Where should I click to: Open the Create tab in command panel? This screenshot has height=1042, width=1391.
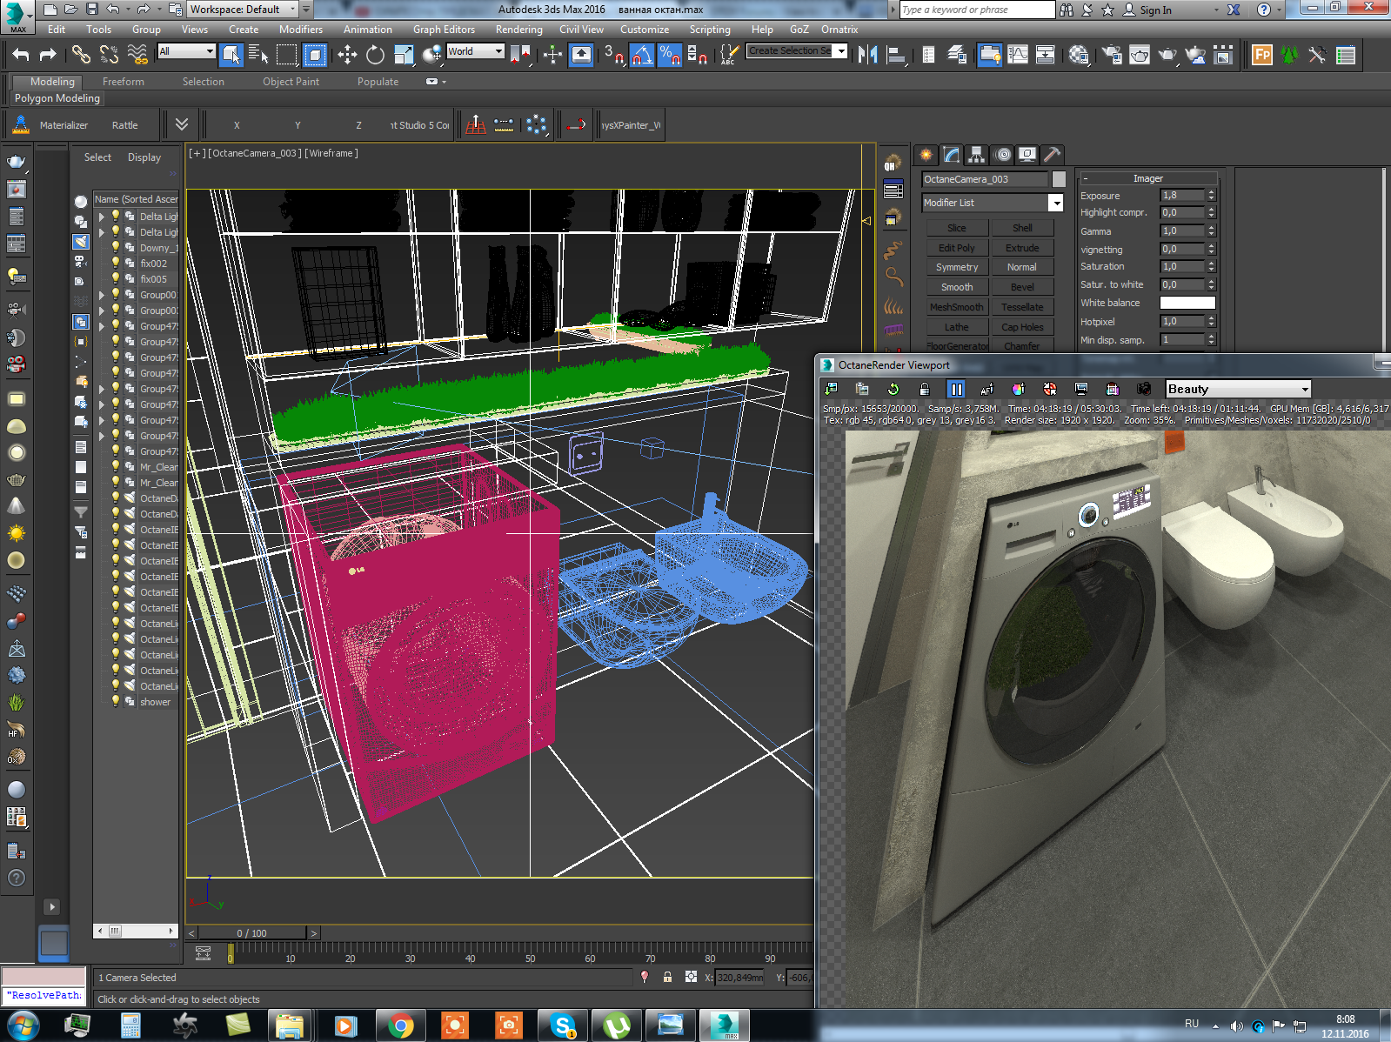926,155
